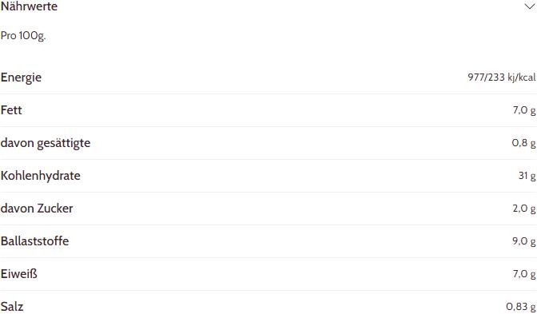The image size is (537, 314).
Task: Click the kj/kcal unit text
Action: [522, 78]
